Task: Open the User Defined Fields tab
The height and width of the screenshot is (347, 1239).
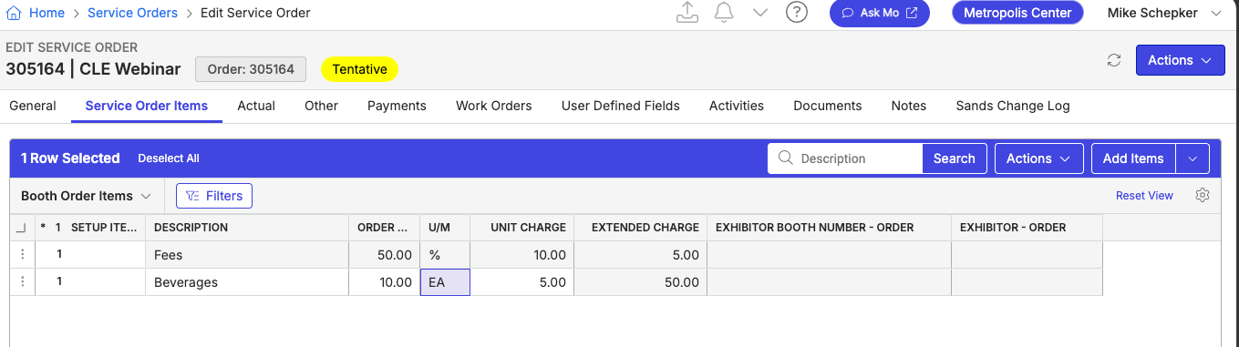Action: coord(621,106)
